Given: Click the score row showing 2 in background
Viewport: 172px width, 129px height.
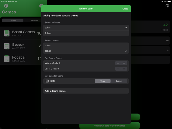Looking at the screenshot, I should [x=150, y=50].
